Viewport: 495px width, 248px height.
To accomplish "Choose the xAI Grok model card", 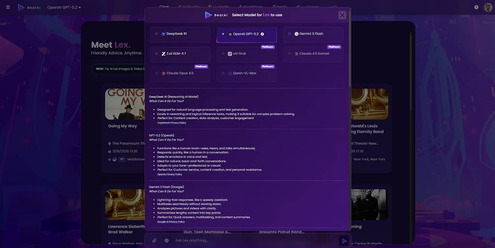I will [x=247, y=54].
